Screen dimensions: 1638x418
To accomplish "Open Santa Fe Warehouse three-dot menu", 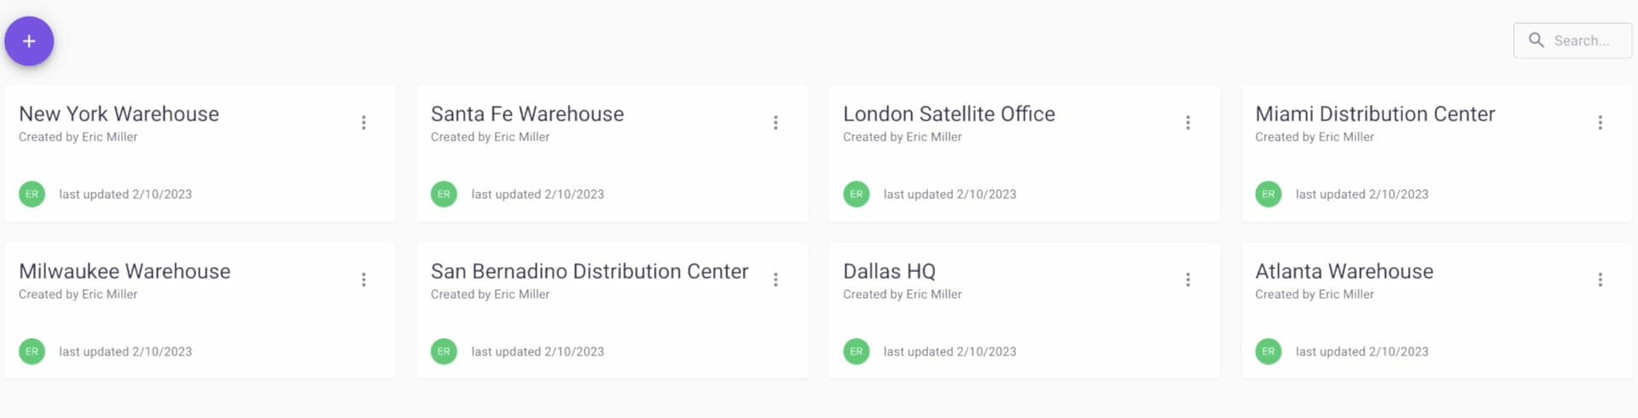I will (x=775, y=123).
